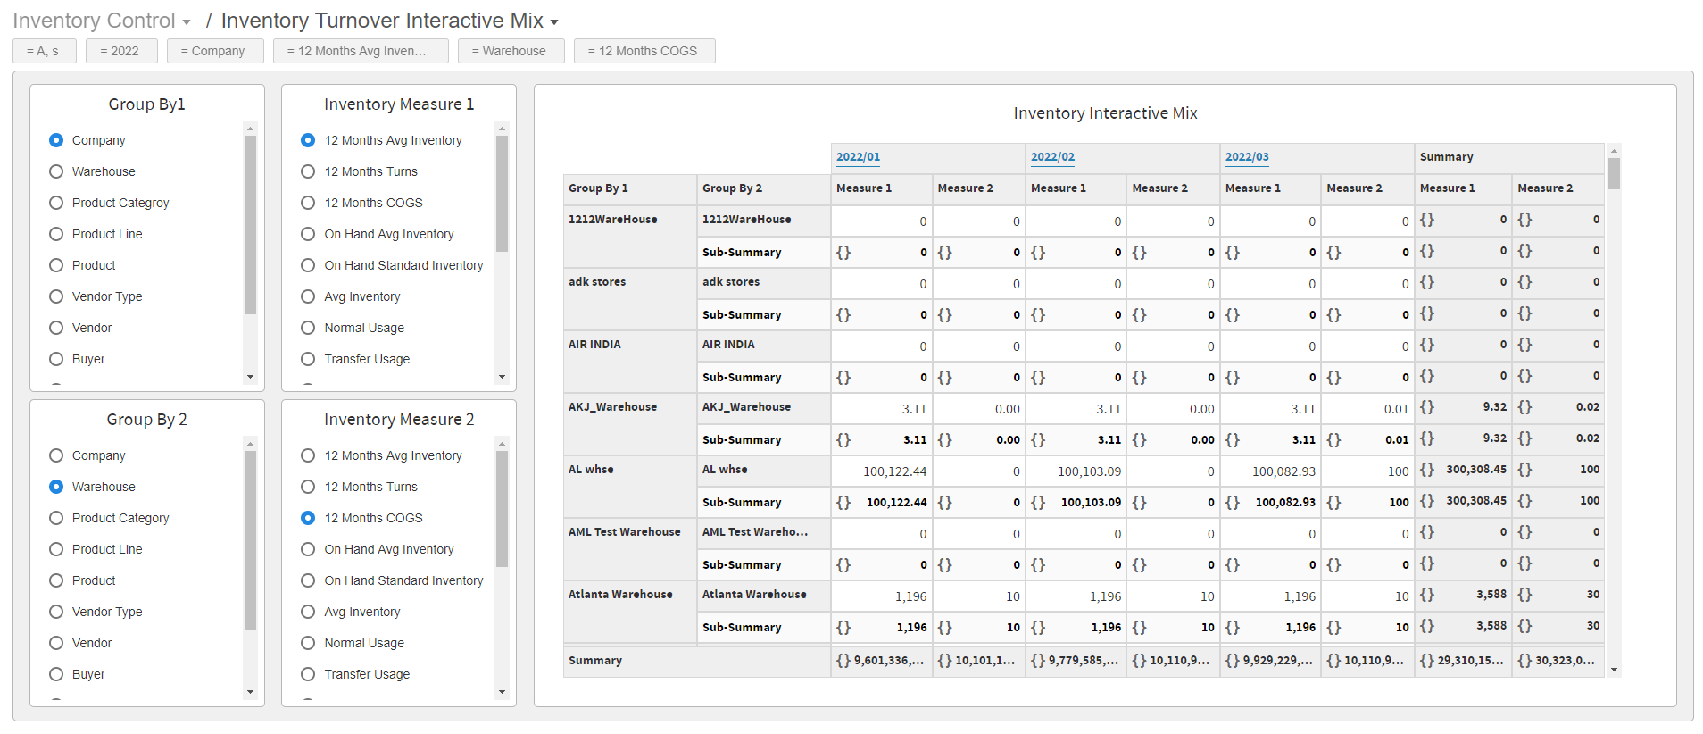The image size is (1703, 734).
Task: Click braces icon in AIR INDIA row Summary Measure 2
Action: pos(1524,345)
